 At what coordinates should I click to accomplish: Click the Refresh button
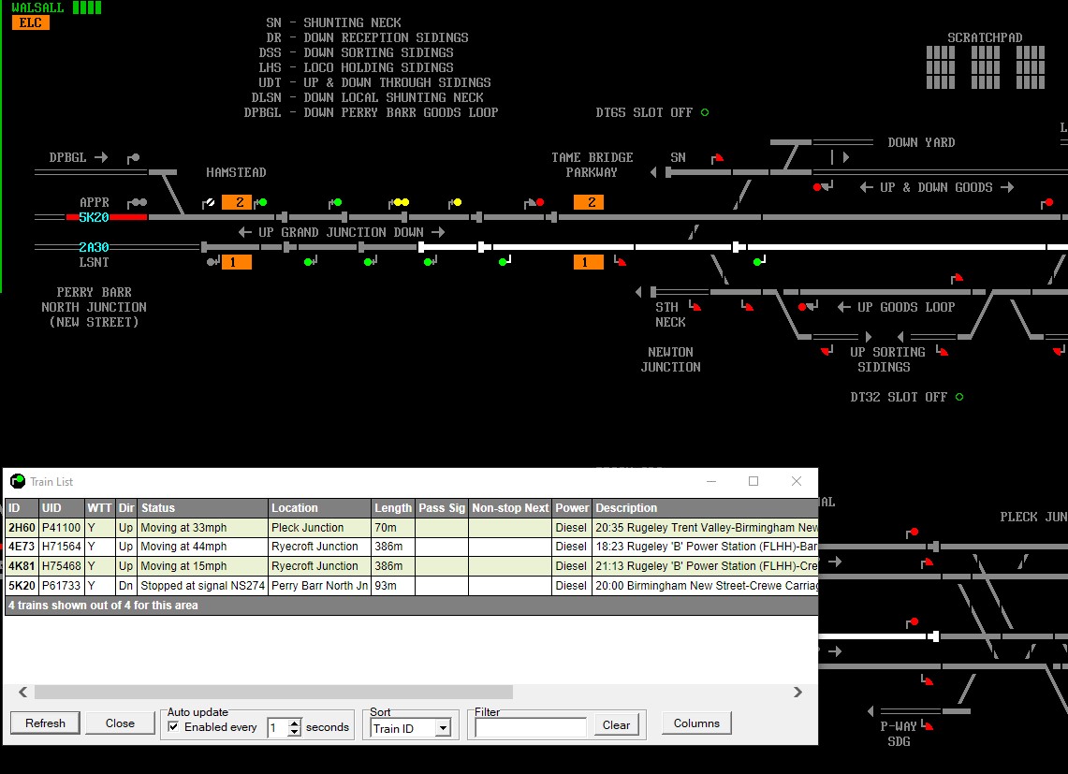[x=46, y=723]
